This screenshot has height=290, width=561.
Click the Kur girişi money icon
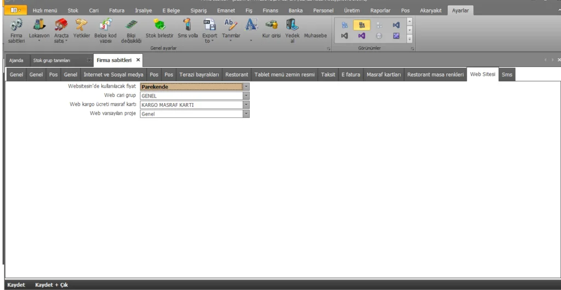271,24
